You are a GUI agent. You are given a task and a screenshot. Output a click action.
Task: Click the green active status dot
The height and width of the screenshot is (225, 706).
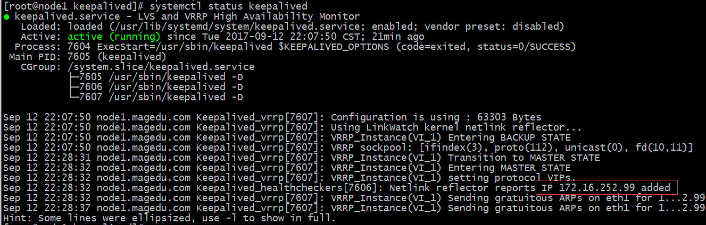click(x=6, y=17)
